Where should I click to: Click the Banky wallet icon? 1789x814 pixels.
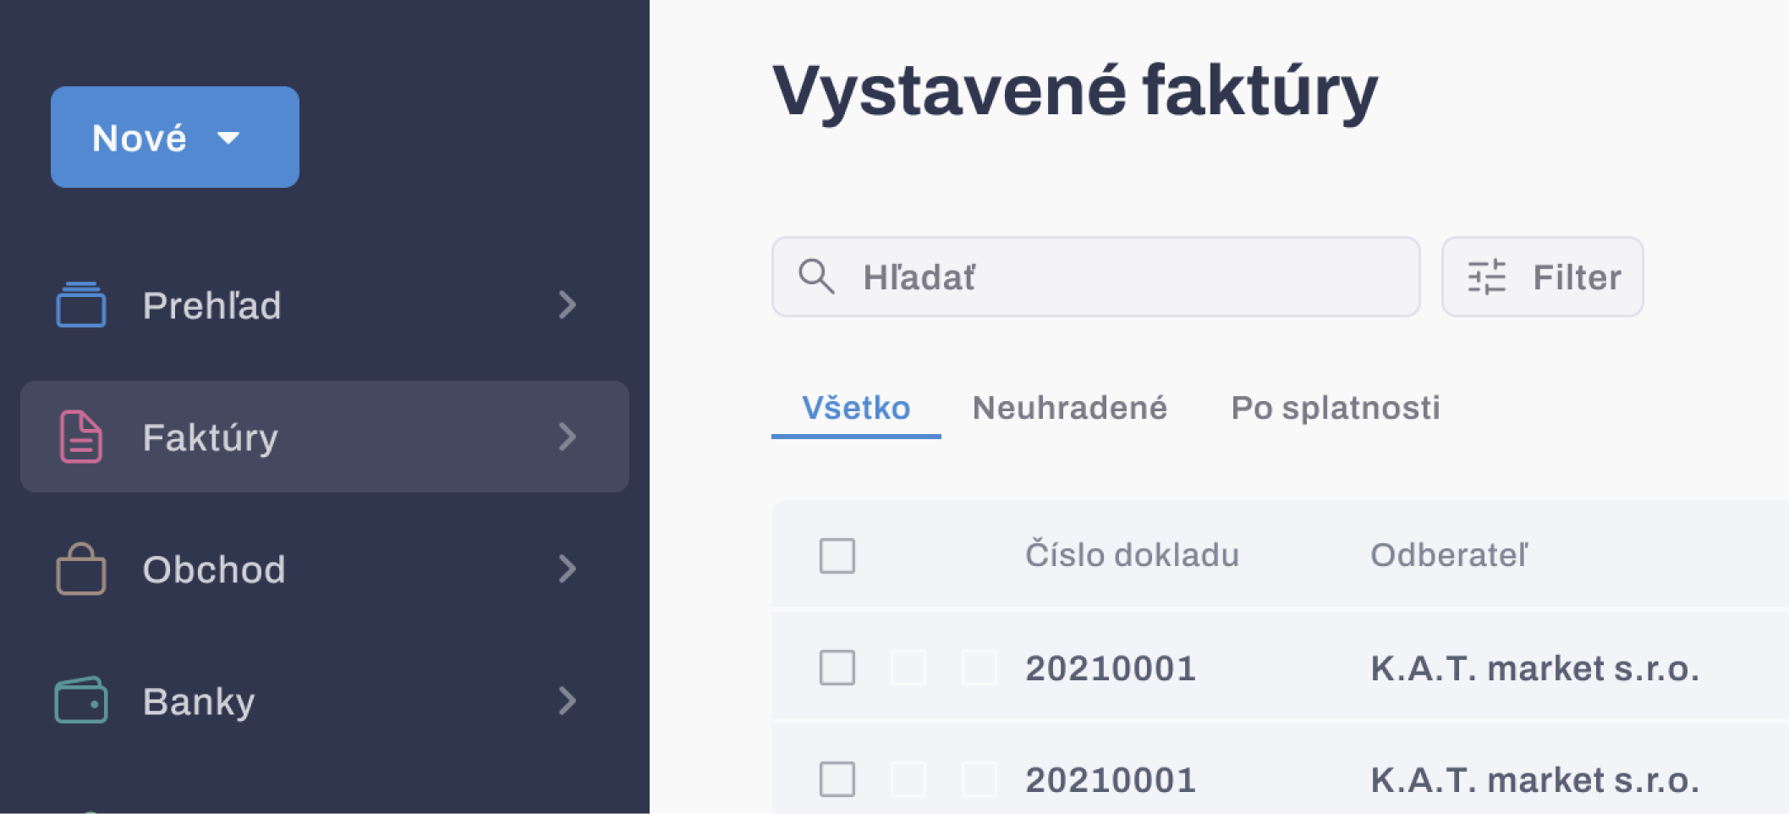coord(81,701)
